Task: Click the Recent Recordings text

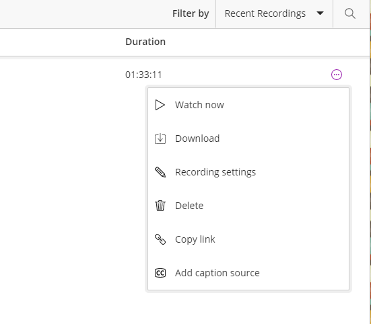Action: tap(265, 13)
